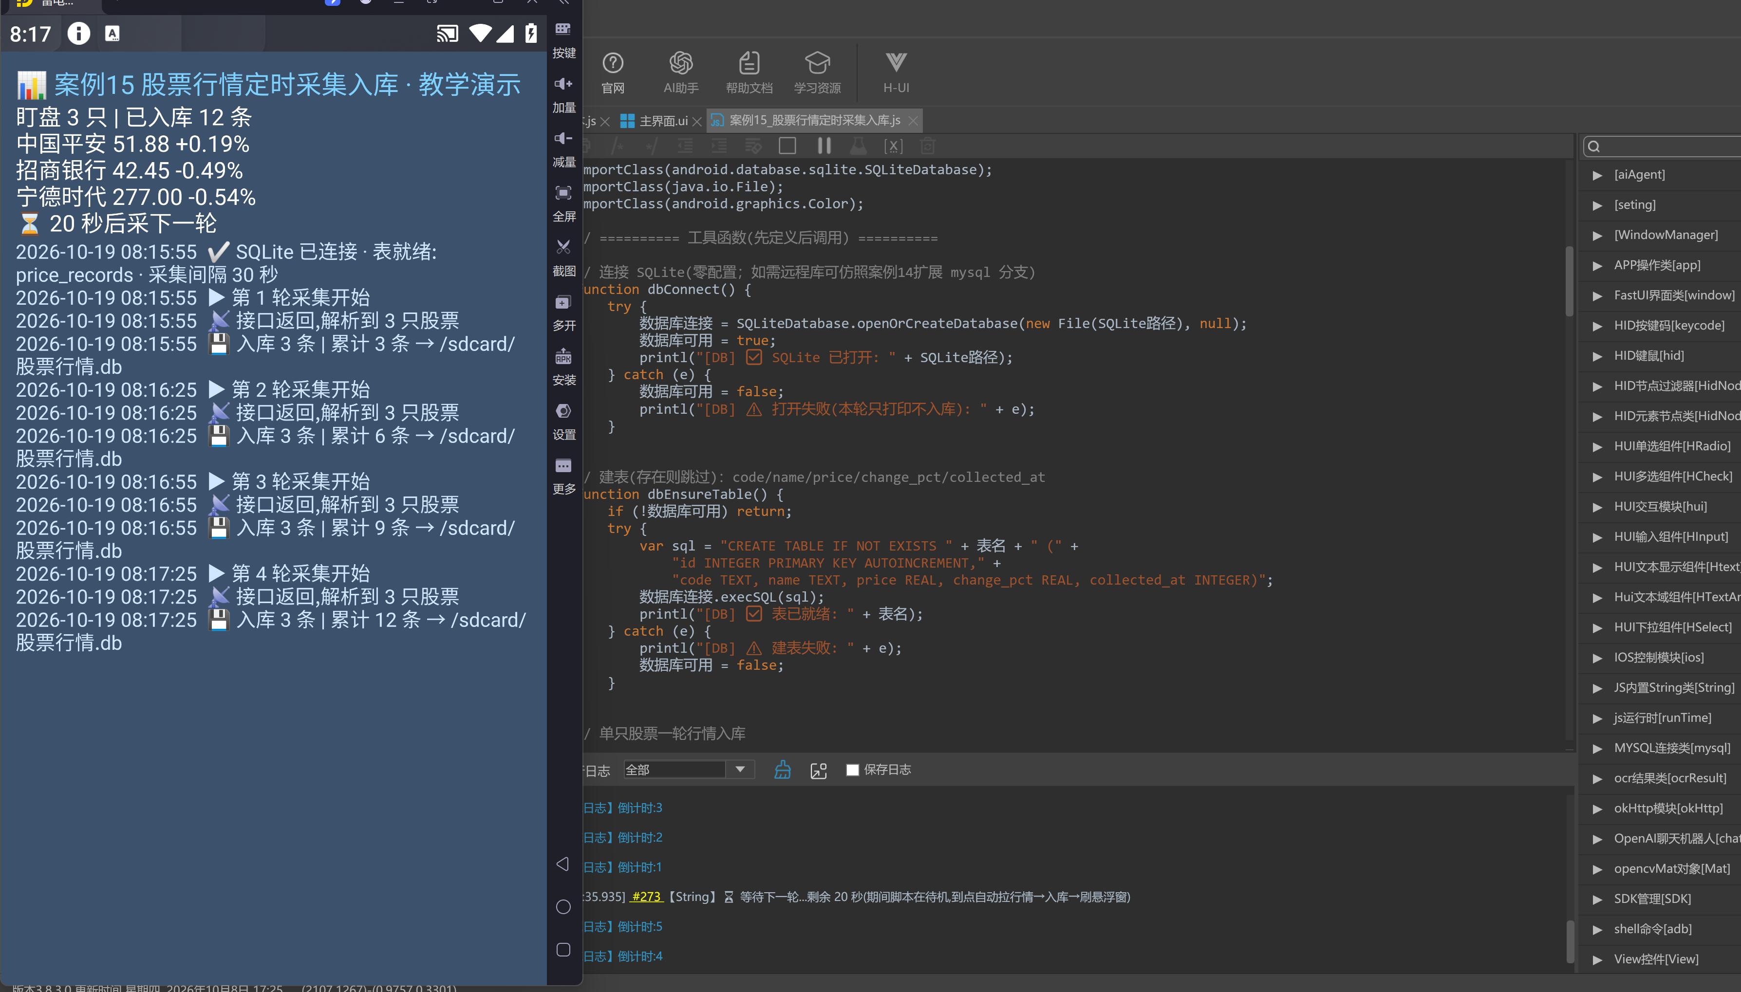Click the stop script square icon
The image size is (1741, 992).
[x=787, y=145]
